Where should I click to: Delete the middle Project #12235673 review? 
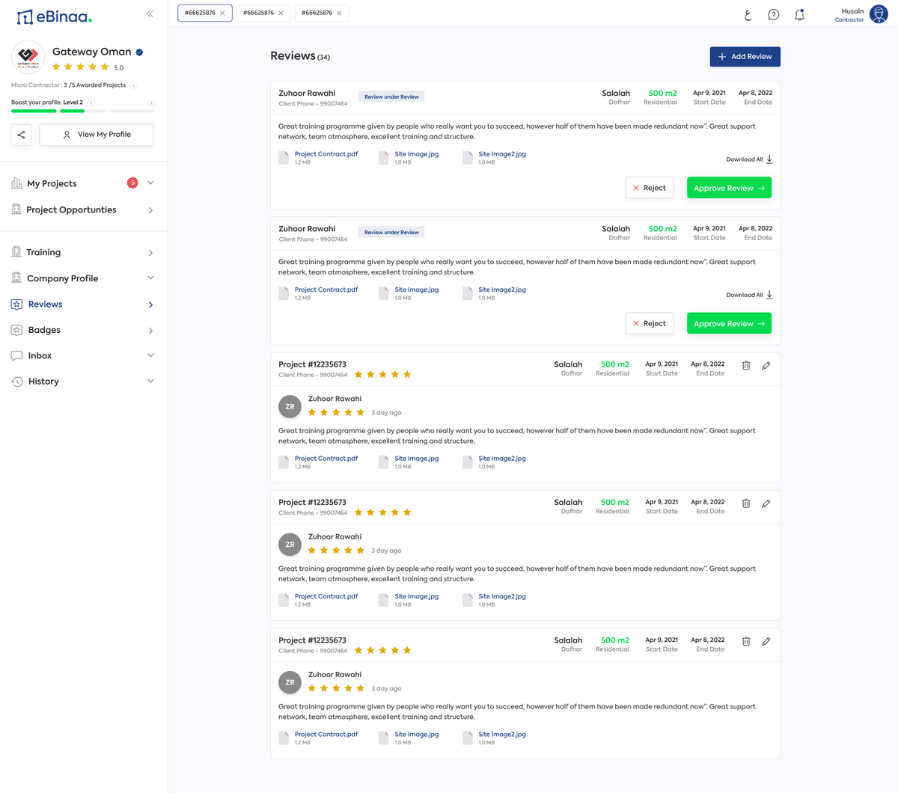[x=746, y=503]
